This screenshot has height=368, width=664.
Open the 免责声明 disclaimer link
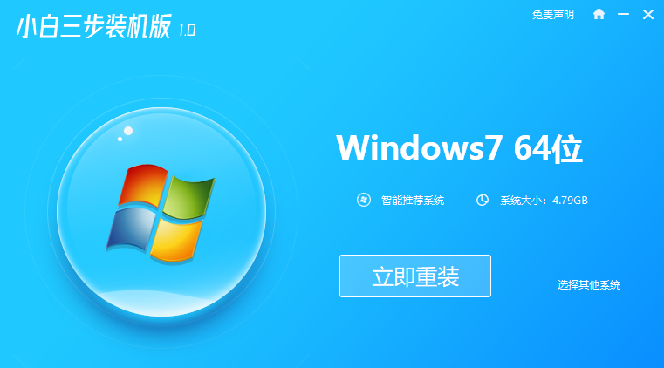tap(552, 15)
